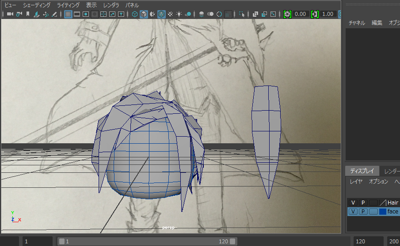Enable Use Default Material icon
The height and width of the screenshot is (246, 400).
point(152,14)
